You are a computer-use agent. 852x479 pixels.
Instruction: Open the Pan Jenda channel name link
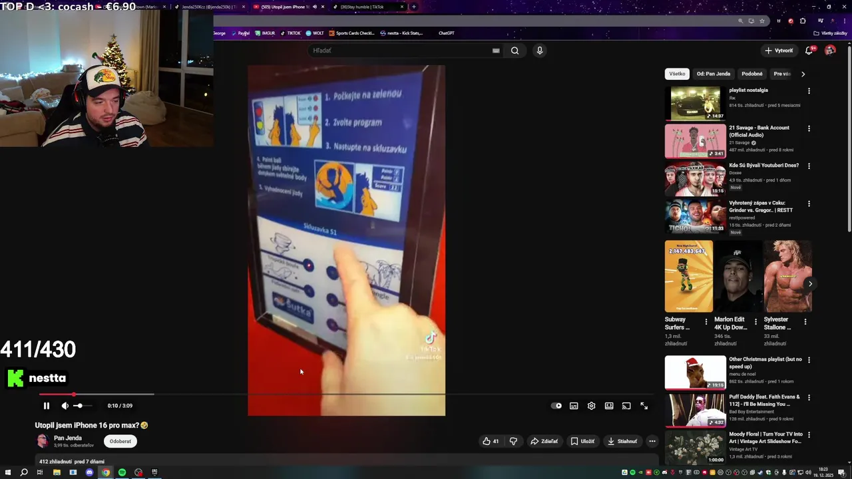[x=68, y=438]
